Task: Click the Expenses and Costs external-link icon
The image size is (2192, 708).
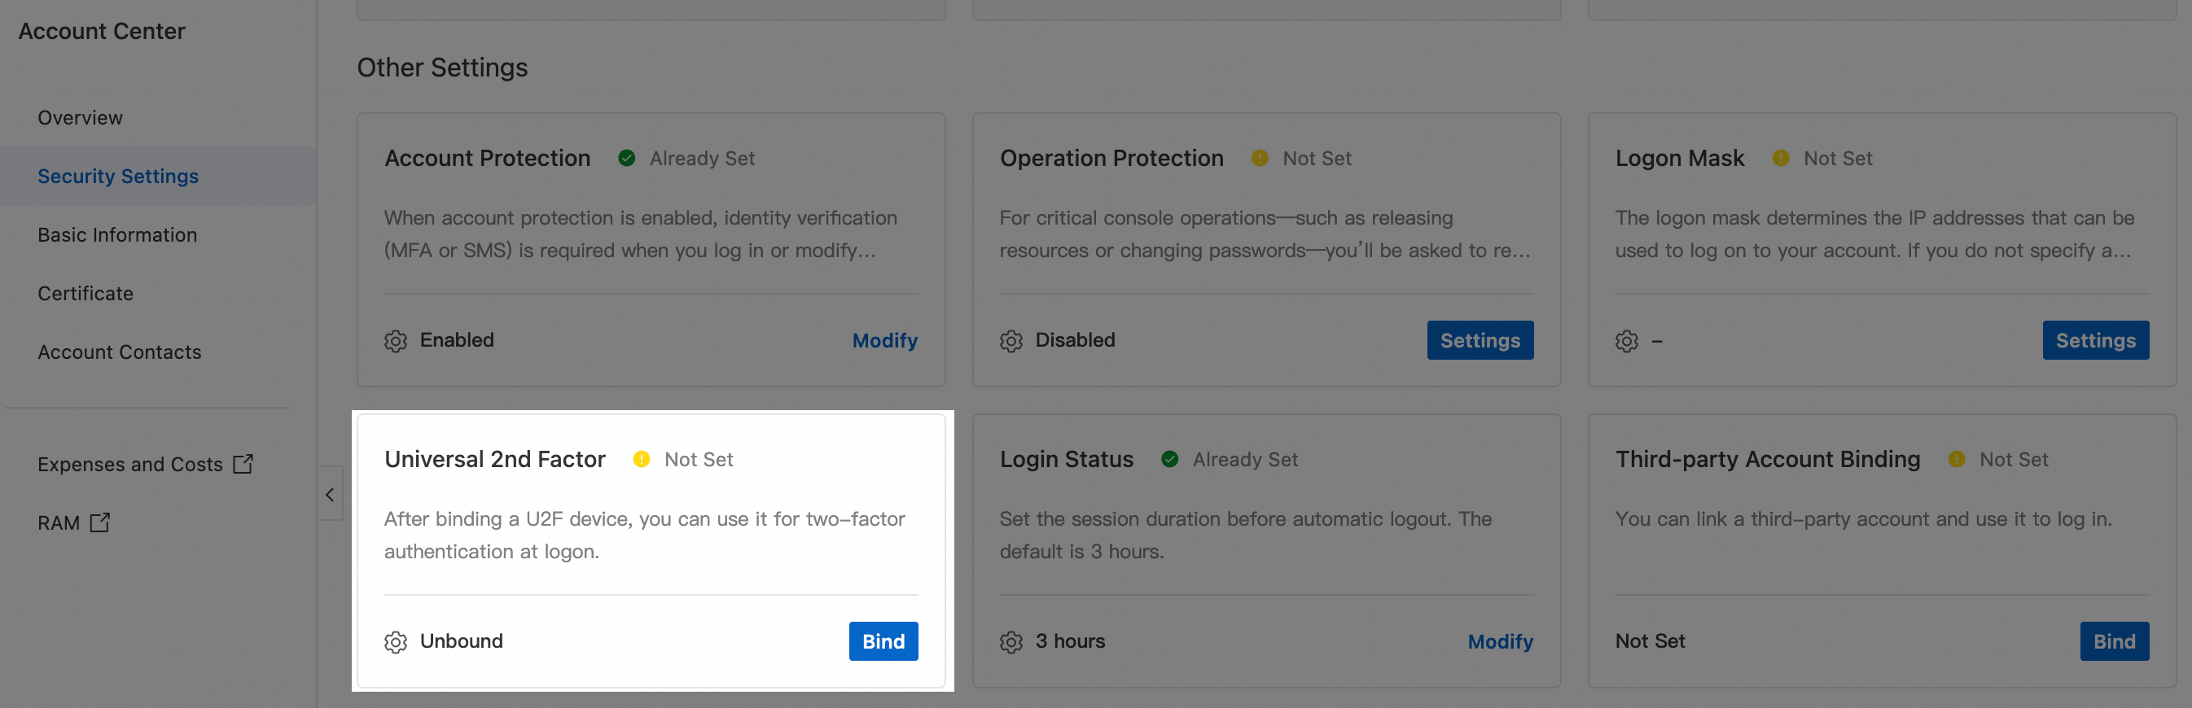Action: click(243, 464)
